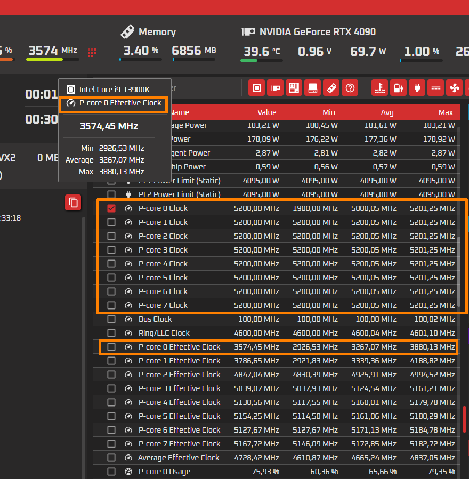Click the 6856 MB memory readout
The width and height of the screenshot is (469, 479).
(x=194, y=51)
